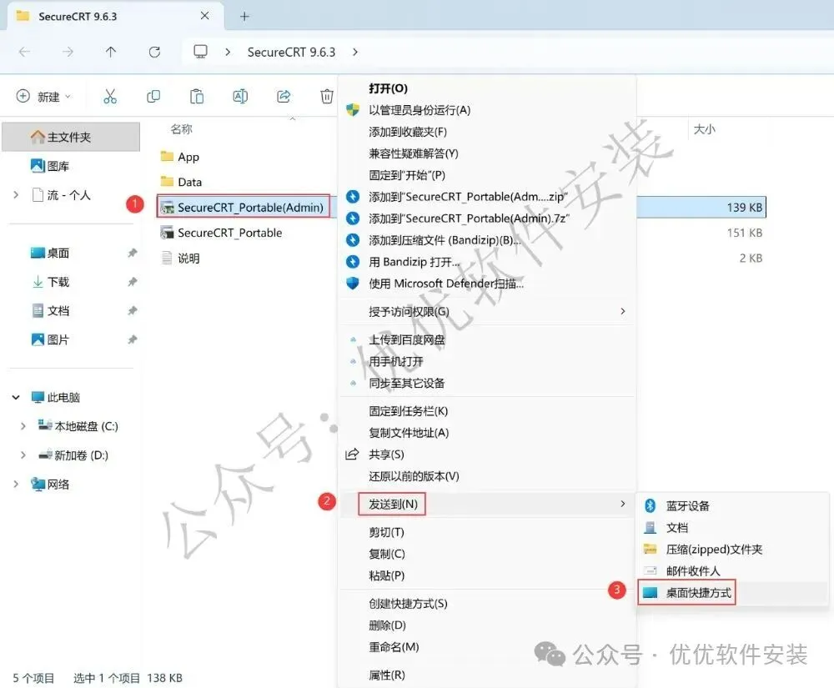834x688 pixels.
Task: Choose 以管理员身份运行(A)
Action: point(420,110)
